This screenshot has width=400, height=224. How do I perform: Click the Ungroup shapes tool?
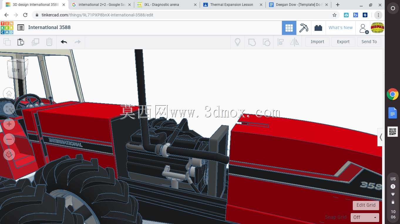point(266,42)
